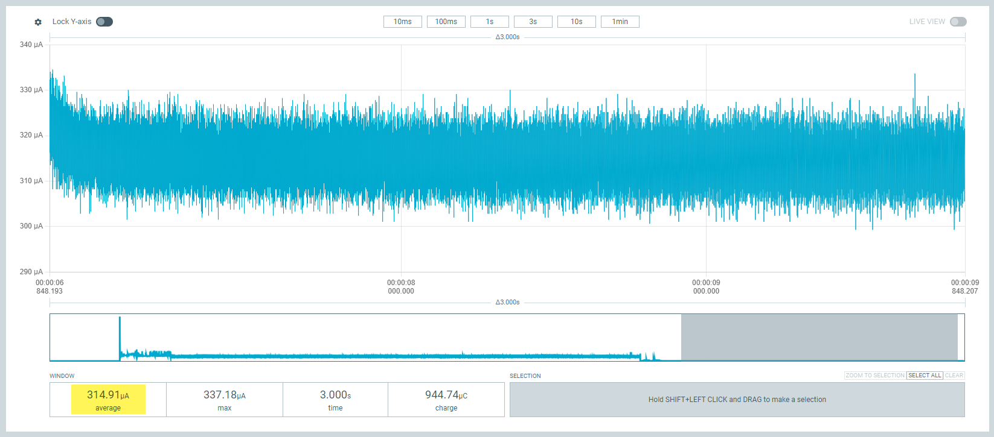Image resolution: width=994 pixels, height=437 pixels.
Task: Toggle the Lock Y-axis switch
Action: click(104, 22)
